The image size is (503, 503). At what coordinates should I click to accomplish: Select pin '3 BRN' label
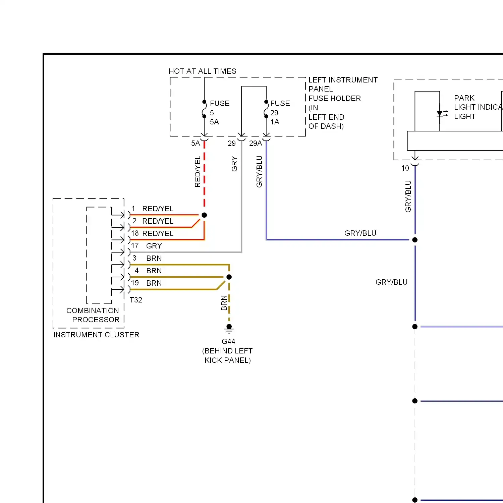(x=147, y=258)
